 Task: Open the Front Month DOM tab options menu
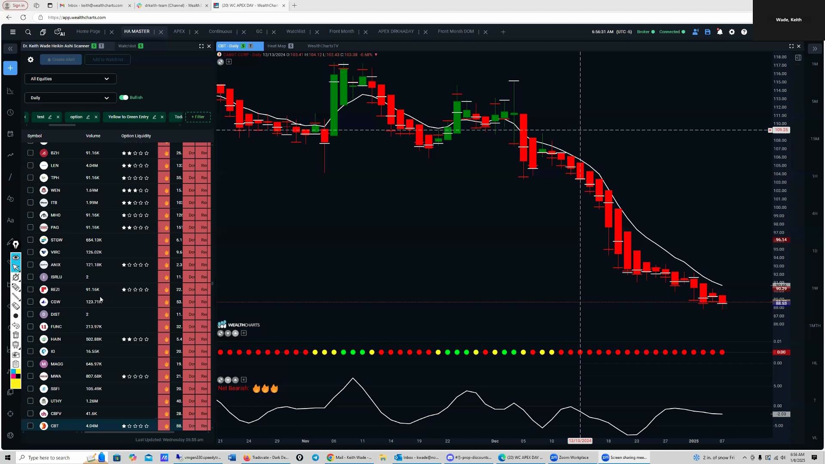(x=478, y=32)
